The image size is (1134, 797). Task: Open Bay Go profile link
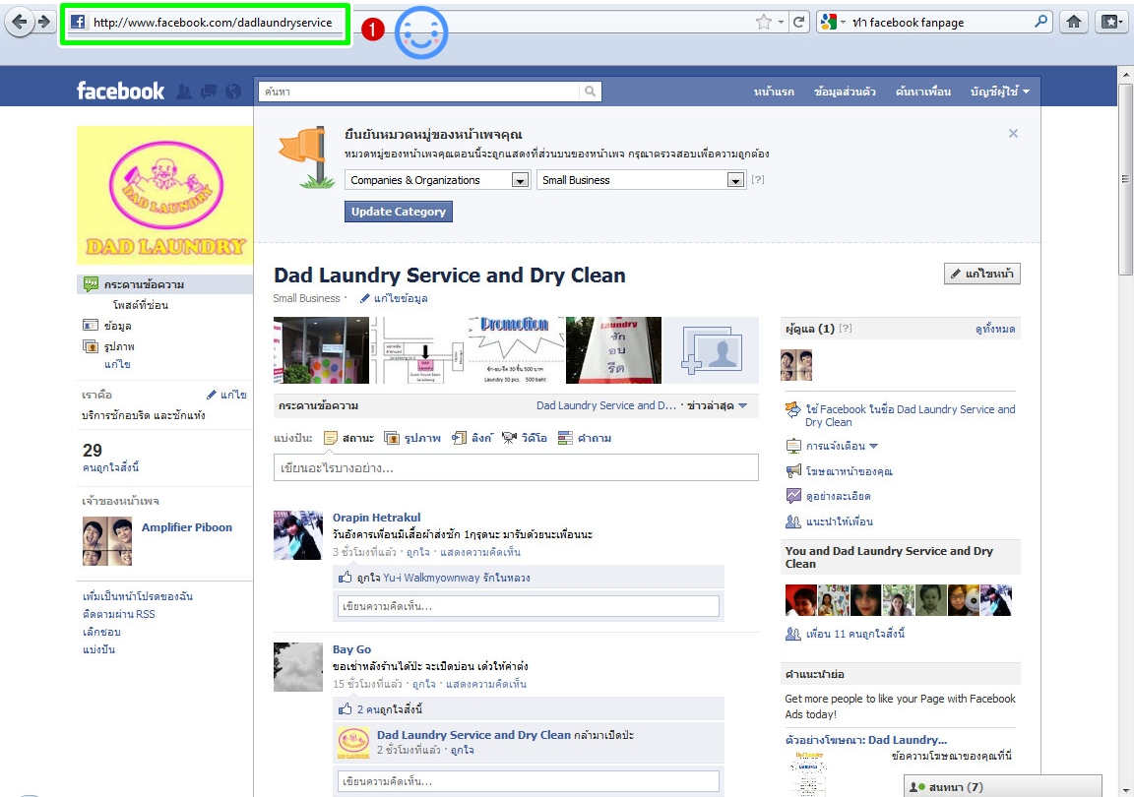click(351, 649)
